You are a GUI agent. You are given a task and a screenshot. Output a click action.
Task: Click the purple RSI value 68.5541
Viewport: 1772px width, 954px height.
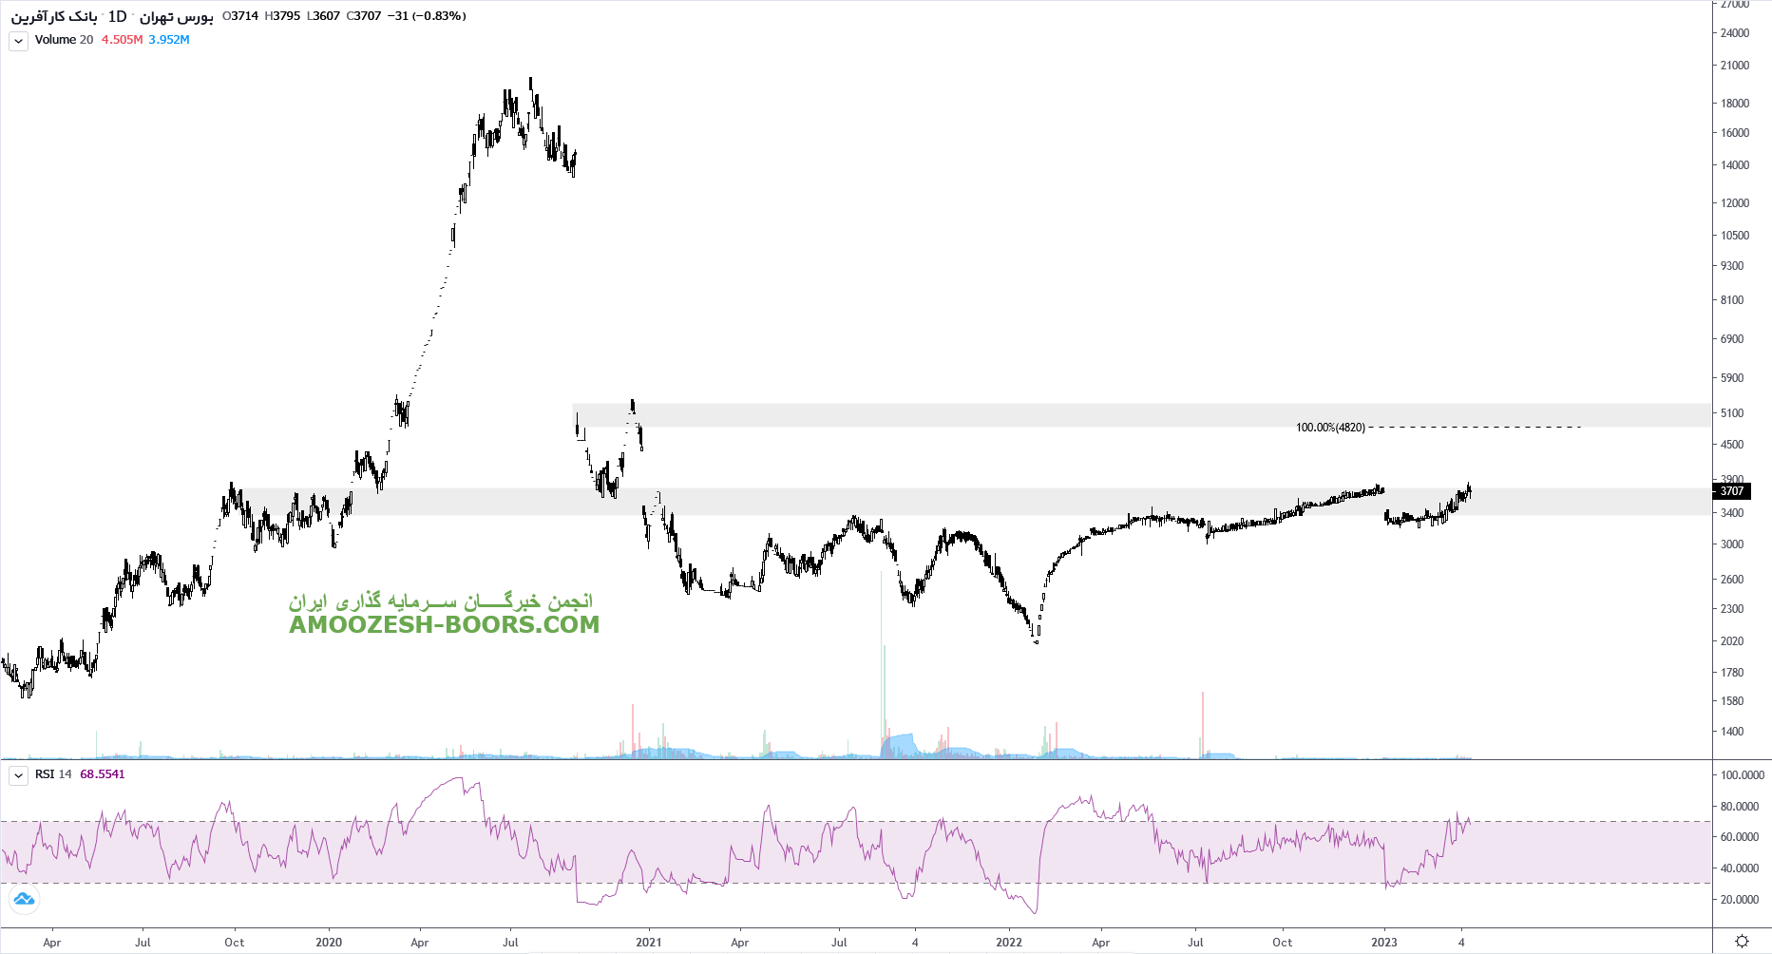pyautogui.click(x=102, y=774)
